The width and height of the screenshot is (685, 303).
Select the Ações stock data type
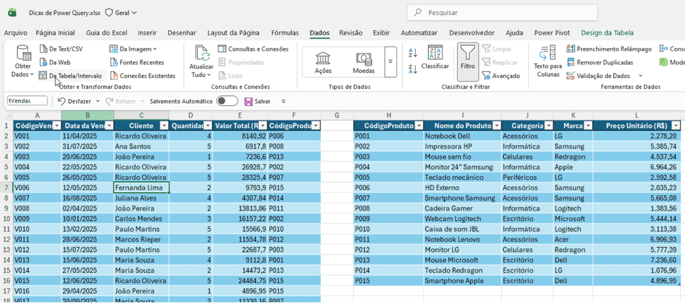tap(323, 60)
